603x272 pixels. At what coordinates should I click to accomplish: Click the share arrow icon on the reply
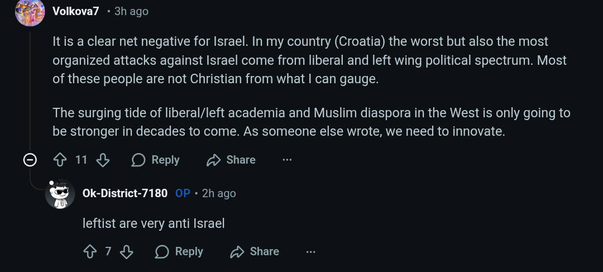point(238,252)
